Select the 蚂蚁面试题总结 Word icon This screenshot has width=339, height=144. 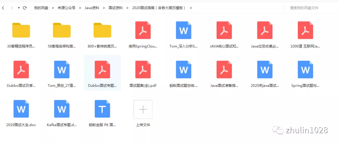tap(184, 69)
